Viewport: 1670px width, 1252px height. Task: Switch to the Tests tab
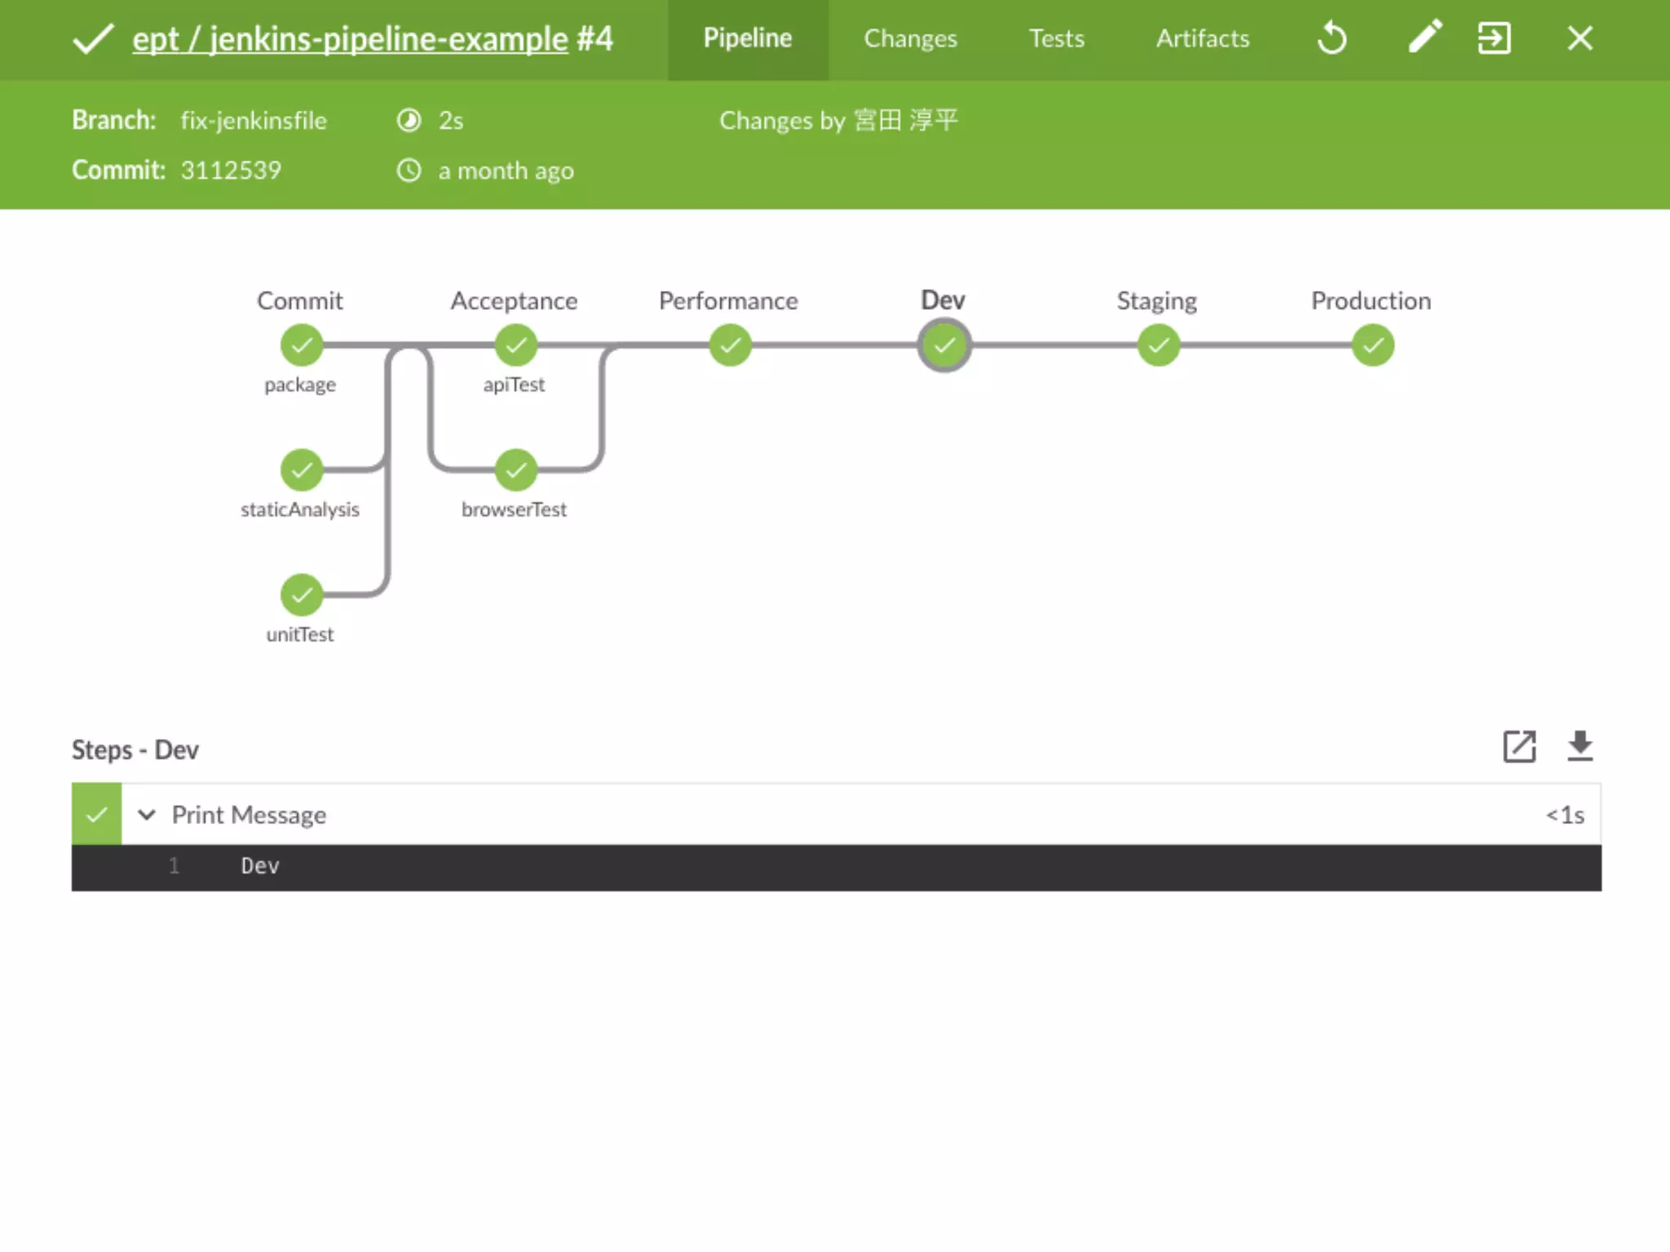(1056, 38)
